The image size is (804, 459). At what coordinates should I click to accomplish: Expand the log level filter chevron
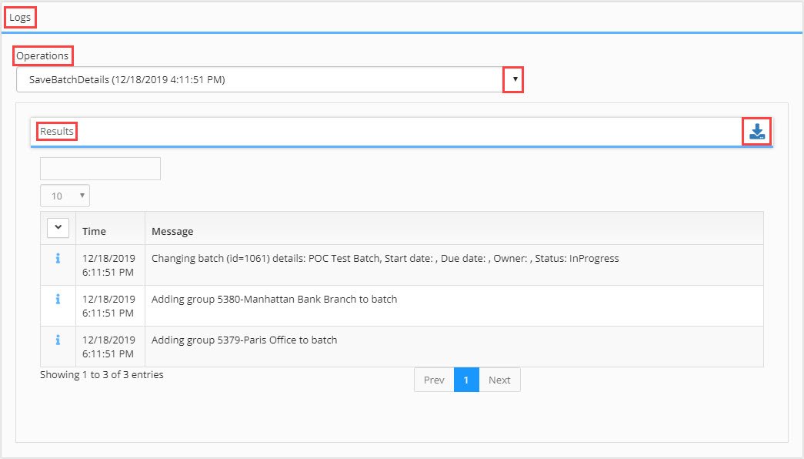point(58,227)
